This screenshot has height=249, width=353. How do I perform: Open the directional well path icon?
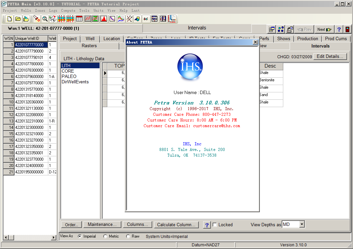172,19
